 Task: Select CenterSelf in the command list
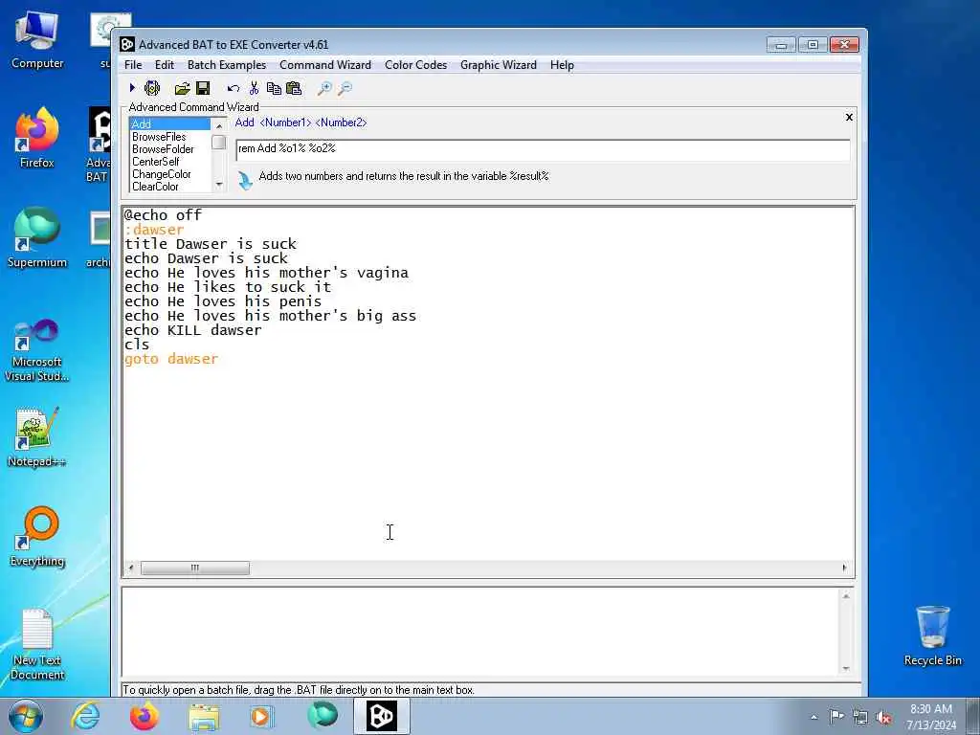(170, 161)
